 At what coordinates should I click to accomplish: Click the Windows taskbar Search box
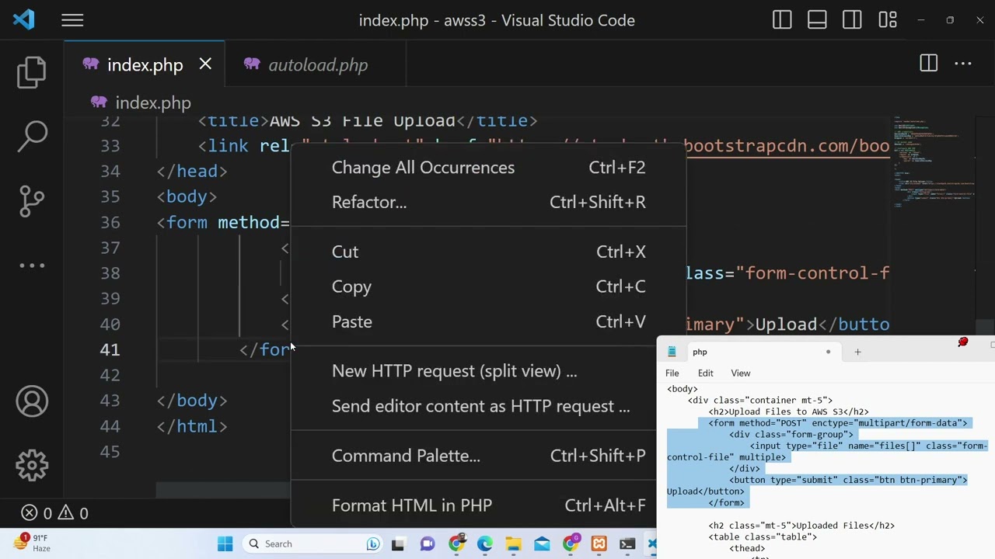point(303,543)
